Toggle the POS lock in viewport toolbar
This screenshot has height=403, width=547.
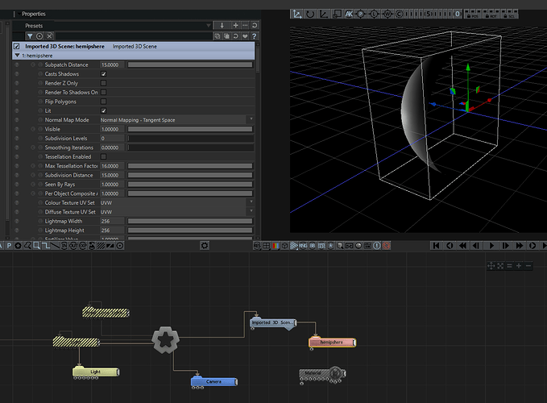(x=472, y=15)
